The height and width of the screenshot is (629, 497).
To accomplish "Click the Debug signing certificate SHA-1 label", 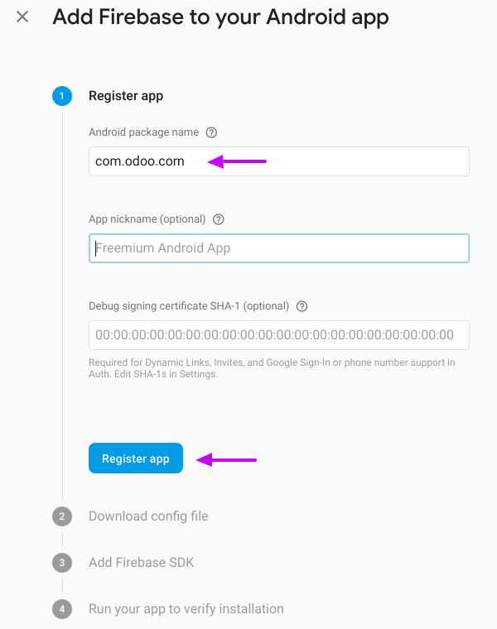I will [x=189, y=306].
